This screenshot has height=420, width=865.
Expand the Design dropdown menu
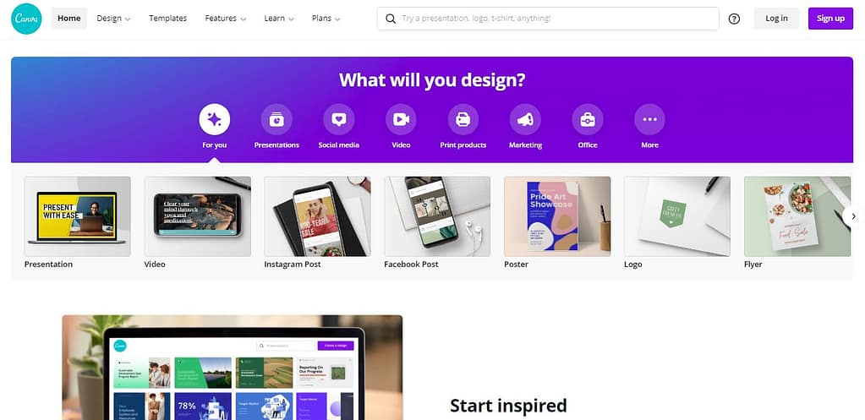pos(113,19)
